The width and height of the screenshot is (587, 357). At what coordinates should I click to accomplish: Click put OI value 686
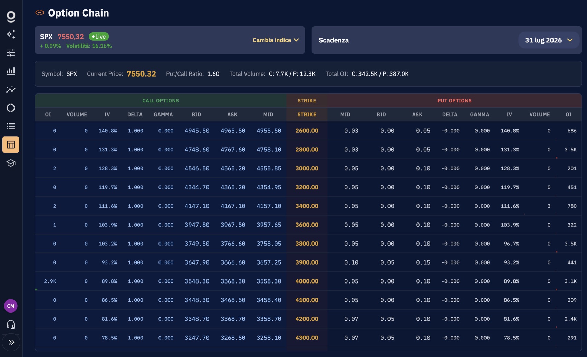click(x=572, y=131)
